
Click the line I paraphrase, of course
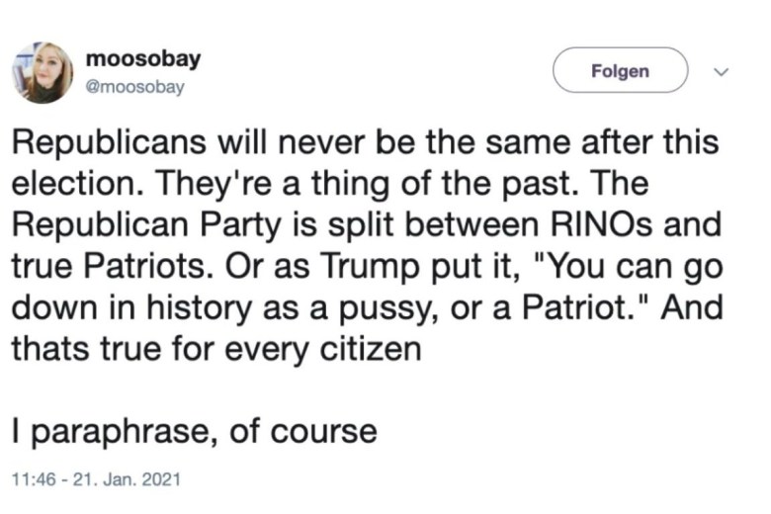(194, 431)
